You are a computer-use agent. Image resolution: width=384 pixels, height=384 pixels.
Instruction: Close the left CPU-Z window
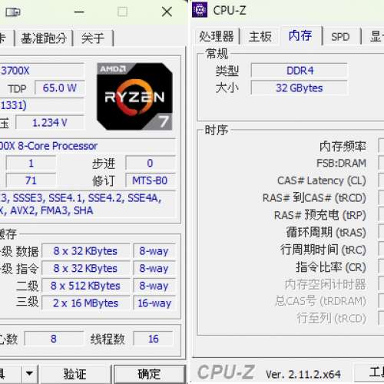click(167, 12)
